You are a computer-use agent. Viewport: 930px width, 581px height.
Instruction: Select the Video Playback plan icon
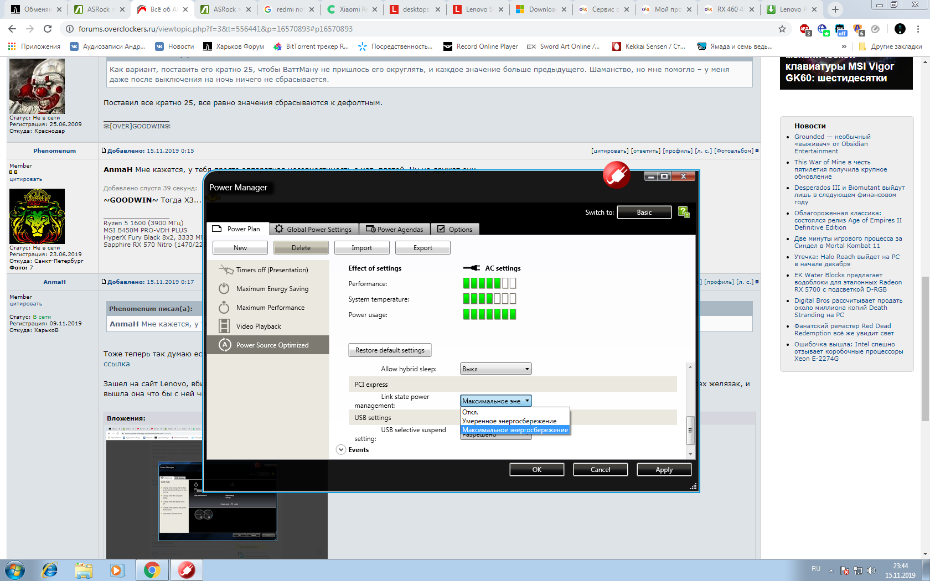pyautogui.click(x=224, y=326)
